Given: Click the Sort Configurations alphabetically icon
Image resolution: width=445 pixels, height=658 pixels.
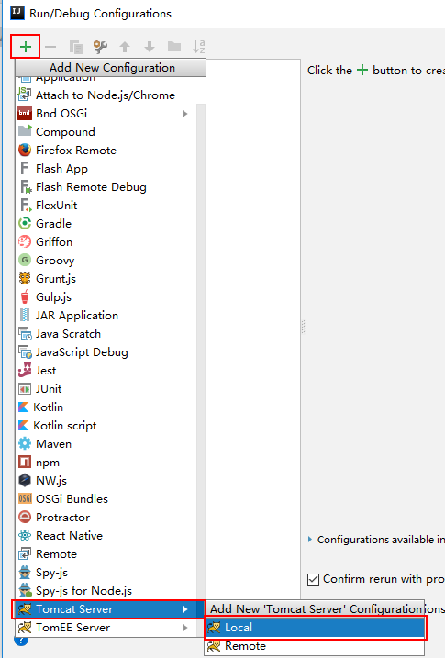Looking at the screenshot, I should point(198,47).
